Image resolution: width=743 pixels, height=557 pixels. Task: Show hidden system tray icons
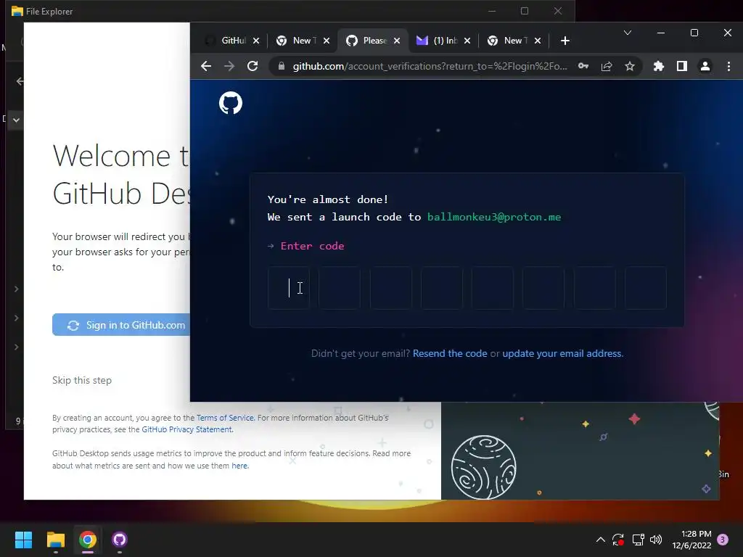point(600,540)
